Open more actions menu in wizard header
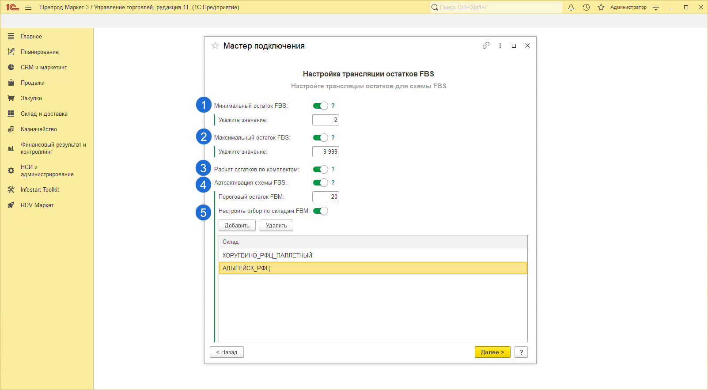 [x=500, y=45]
